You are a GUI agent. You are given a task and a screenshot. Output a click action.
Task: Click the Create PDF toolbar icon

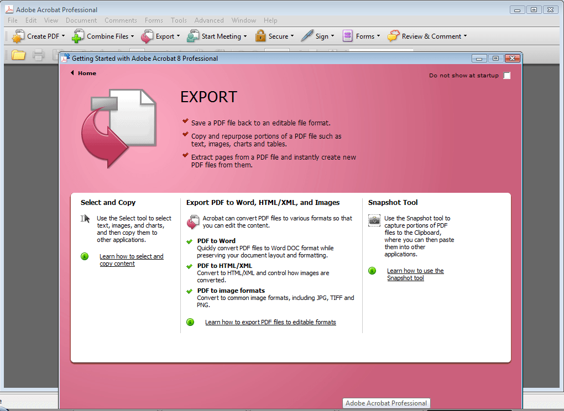pyautogui.click(x=18, y=36)
